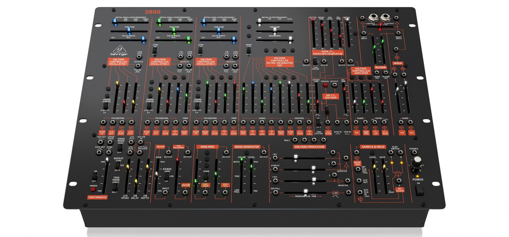Select the LFO DELAYED output jack
This screenshot has width=509, height=237.
click(x=139, y=152)
